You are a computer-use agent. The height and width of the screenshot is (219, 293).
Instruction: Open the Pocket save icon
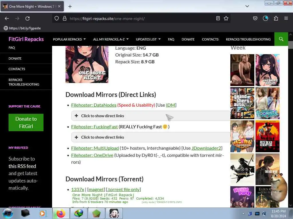tap(255, 18)
